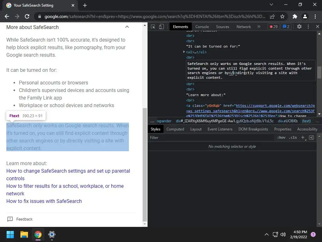Click the Chrome taskbar icon
This screenshot has height=242, width=322.
click(x=38, y=234)
